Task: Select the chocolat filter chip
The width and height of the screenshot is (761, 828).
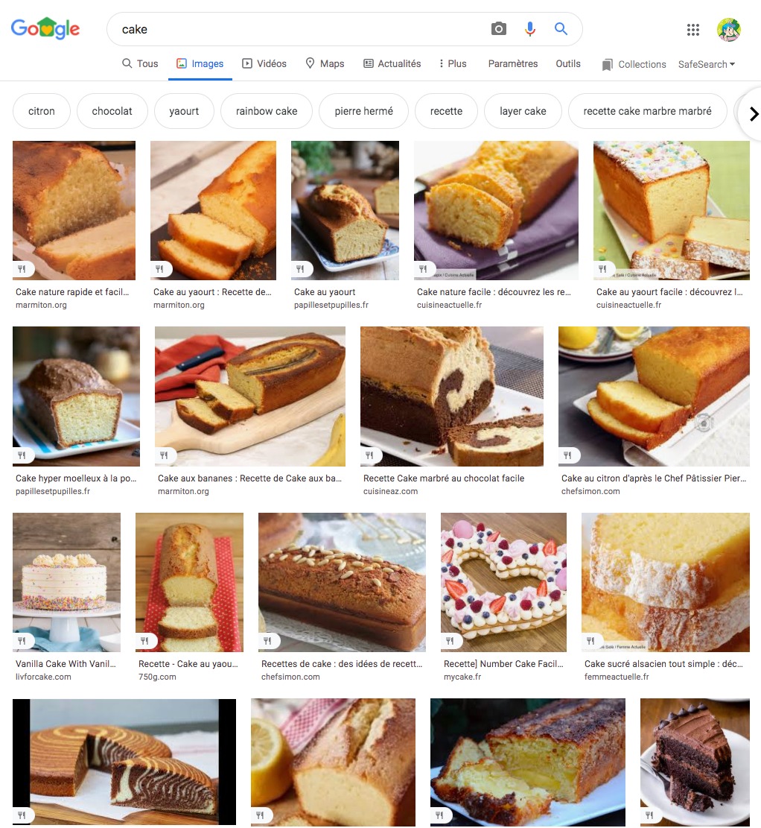Action: [112, 111]
